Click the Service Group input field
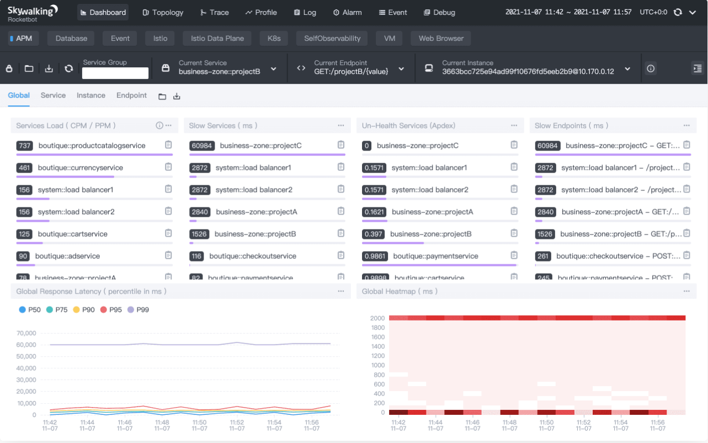 [115, 73]
